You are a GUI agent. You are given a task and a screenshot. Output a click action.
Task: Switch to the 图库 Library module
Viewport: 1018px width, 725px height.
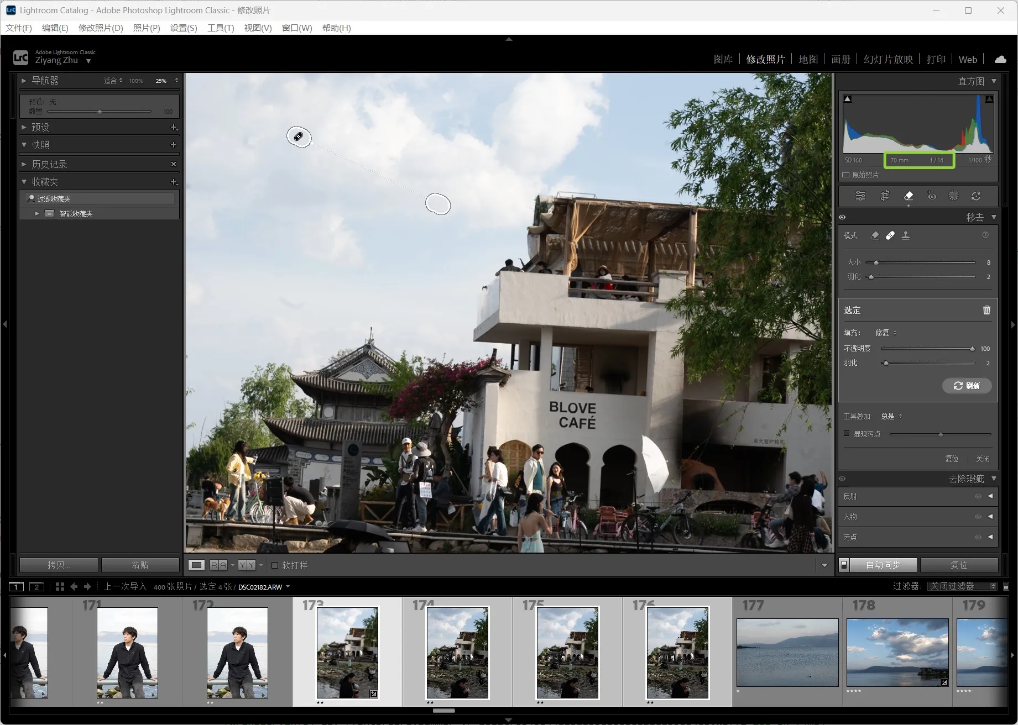point(723,59)
